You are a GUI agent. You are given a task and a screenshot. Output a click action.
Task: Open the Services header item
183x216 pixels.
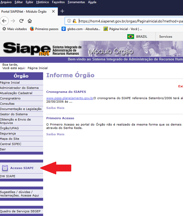pos(166,36)
